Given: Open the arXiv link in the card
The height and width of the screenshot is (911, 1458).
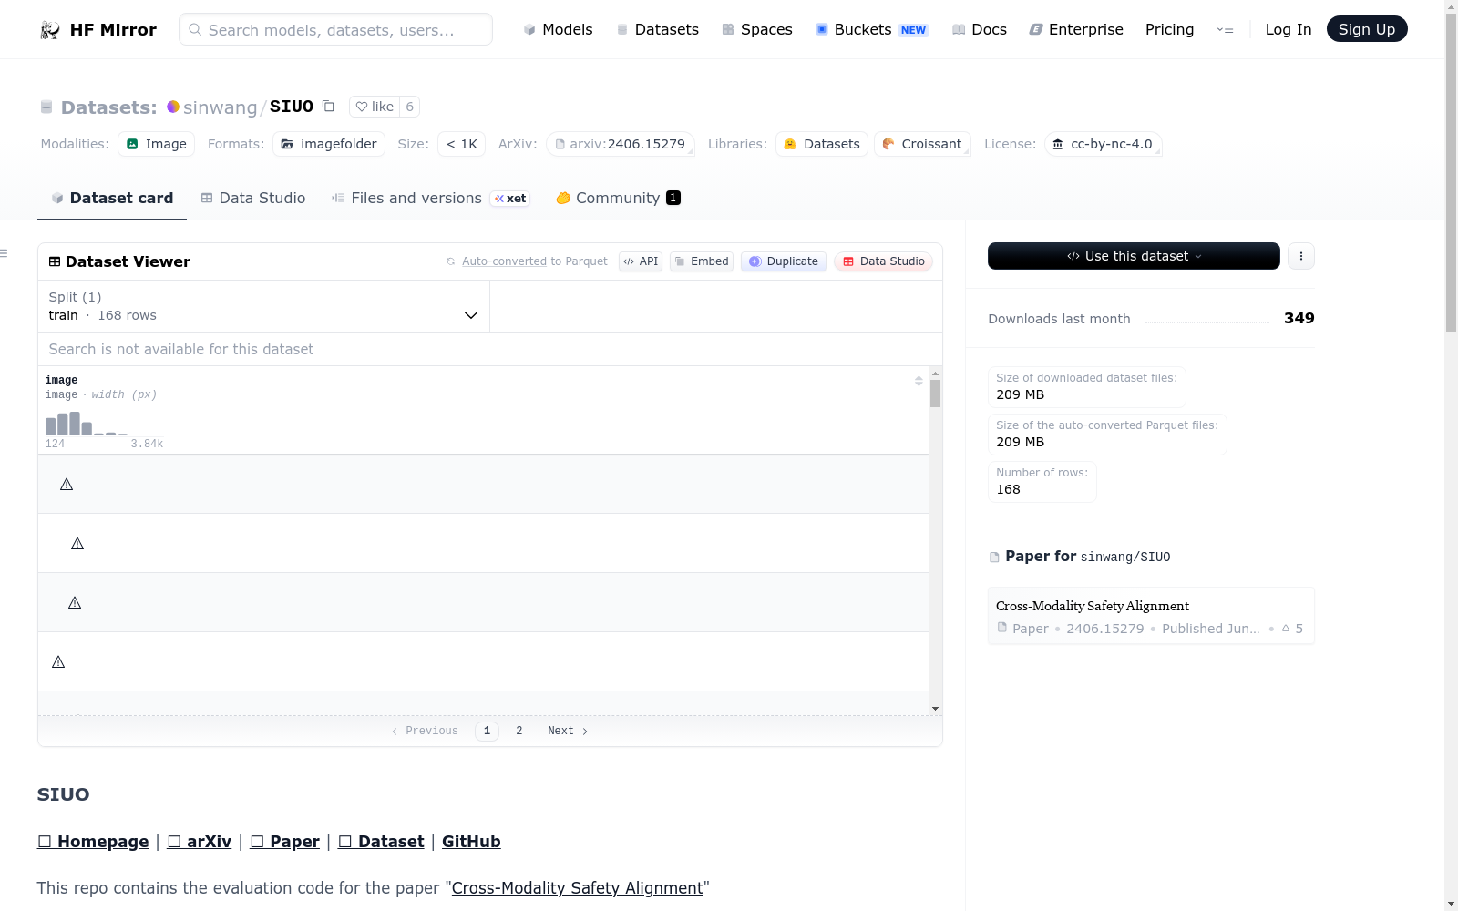Looking at the screenshot, I should point(200,842).
